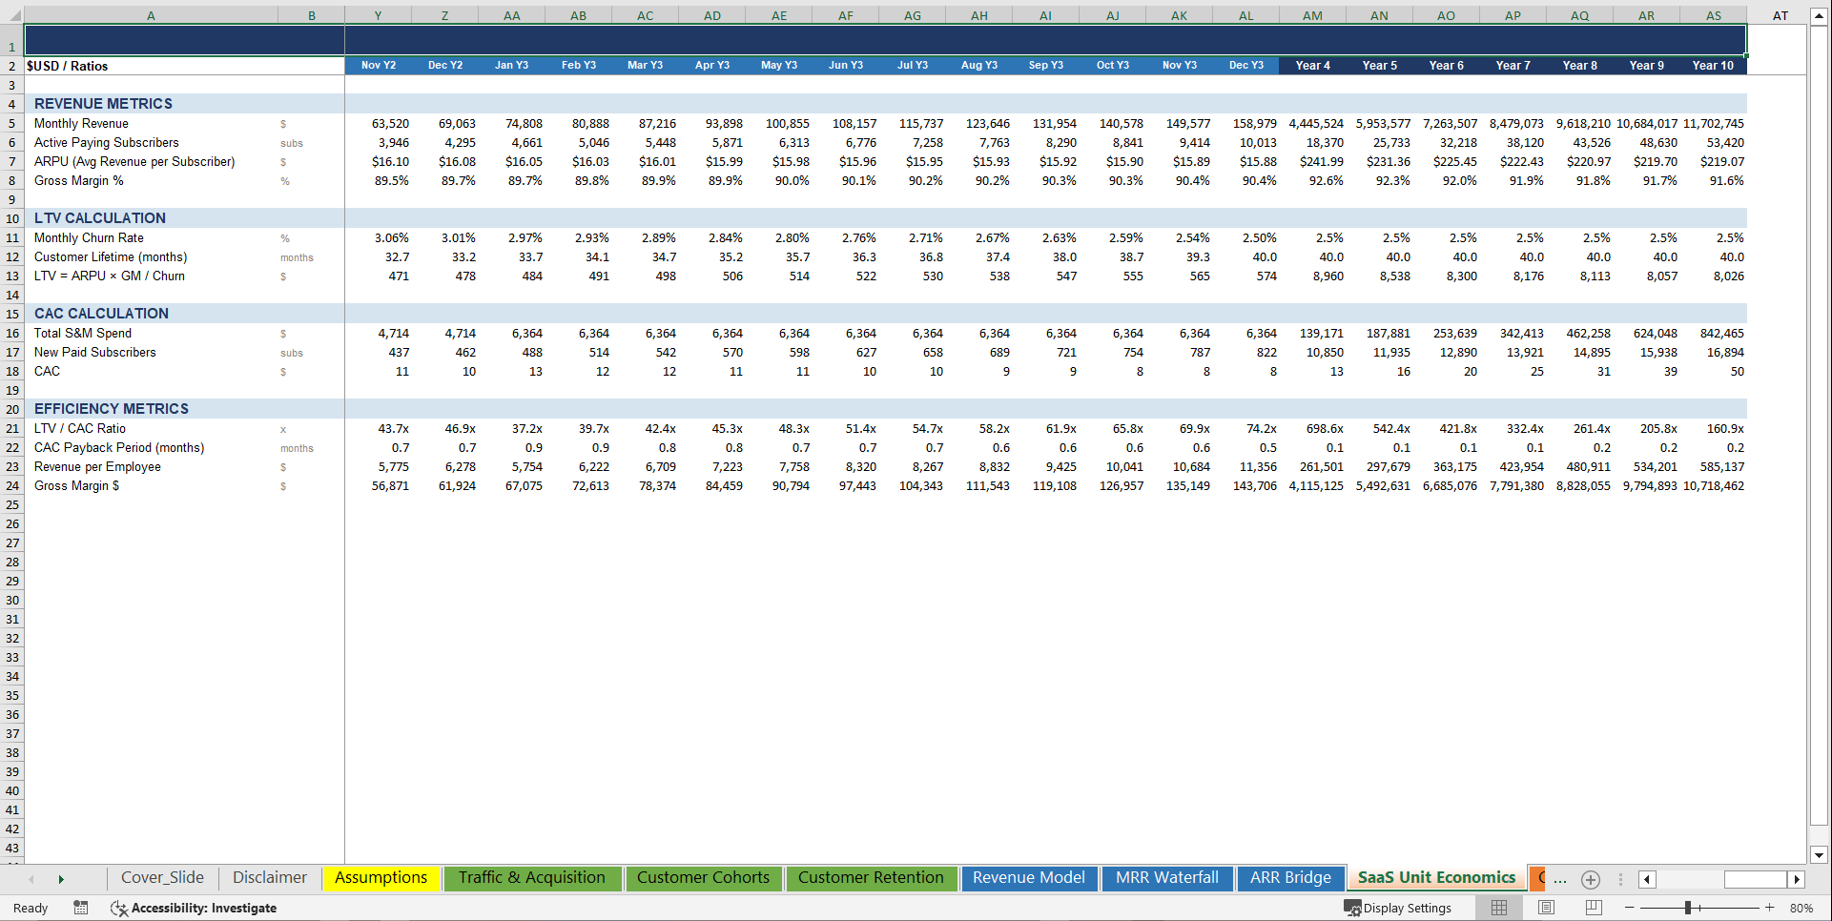Open the Customer Cohorts sheet
The width and height of the screenshot is (1832, 921).
click(703, 878)
